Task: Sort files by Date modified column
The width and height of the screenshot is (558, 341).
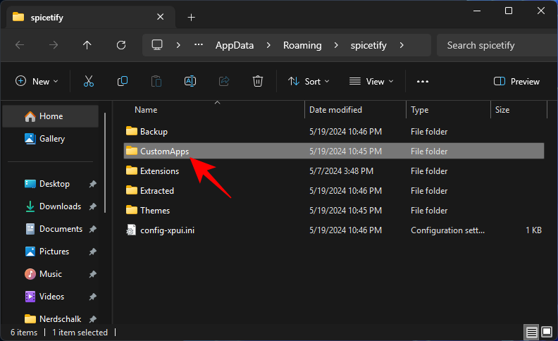Action: point(335,110)
